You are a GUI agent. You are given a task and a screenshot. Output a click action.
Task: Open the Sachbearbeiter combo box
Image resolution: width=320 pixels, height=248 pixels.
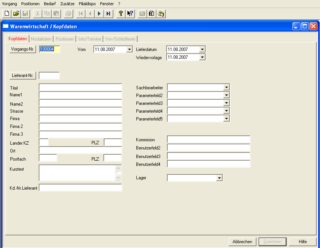[226, 87]
